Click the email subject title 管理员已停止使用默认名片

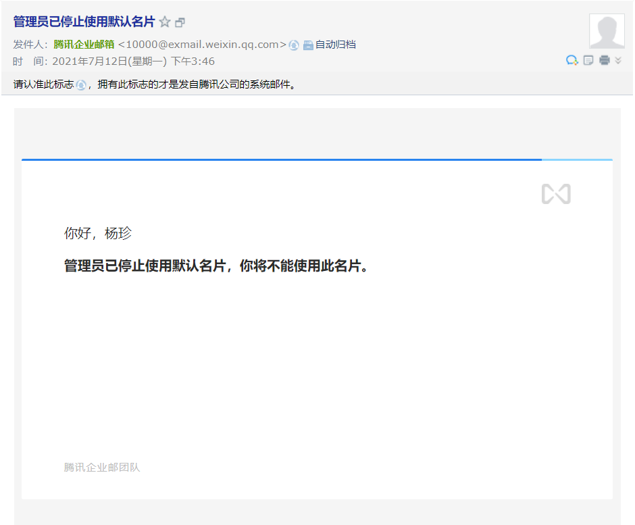click(84, 22)
